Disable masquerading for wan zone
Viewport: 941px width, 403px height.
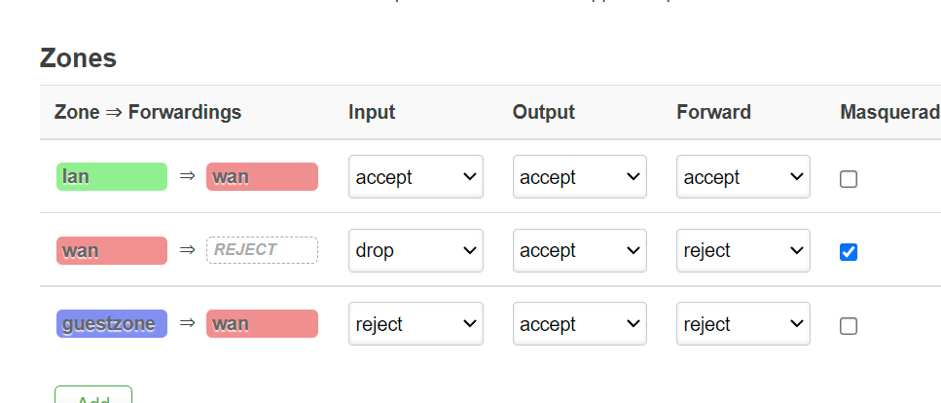pos(849,252)
